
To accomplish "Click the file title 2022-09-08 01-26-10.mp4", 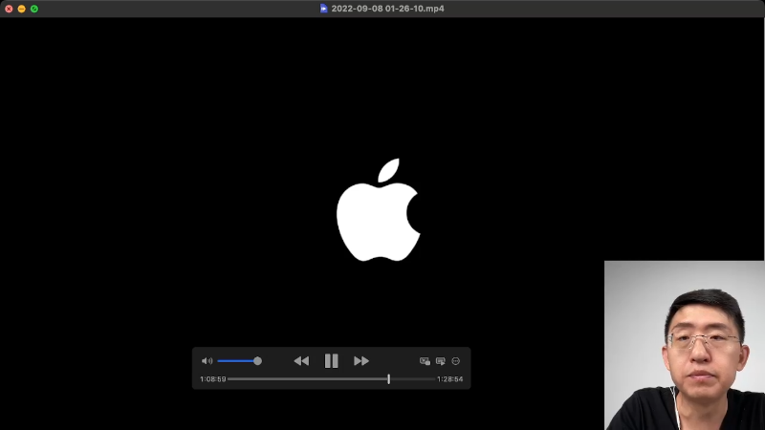I will tap(388, 9).
